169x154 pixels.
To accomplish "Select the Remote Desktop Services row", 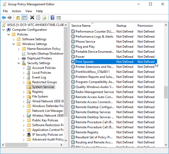I will pos(114,112).
